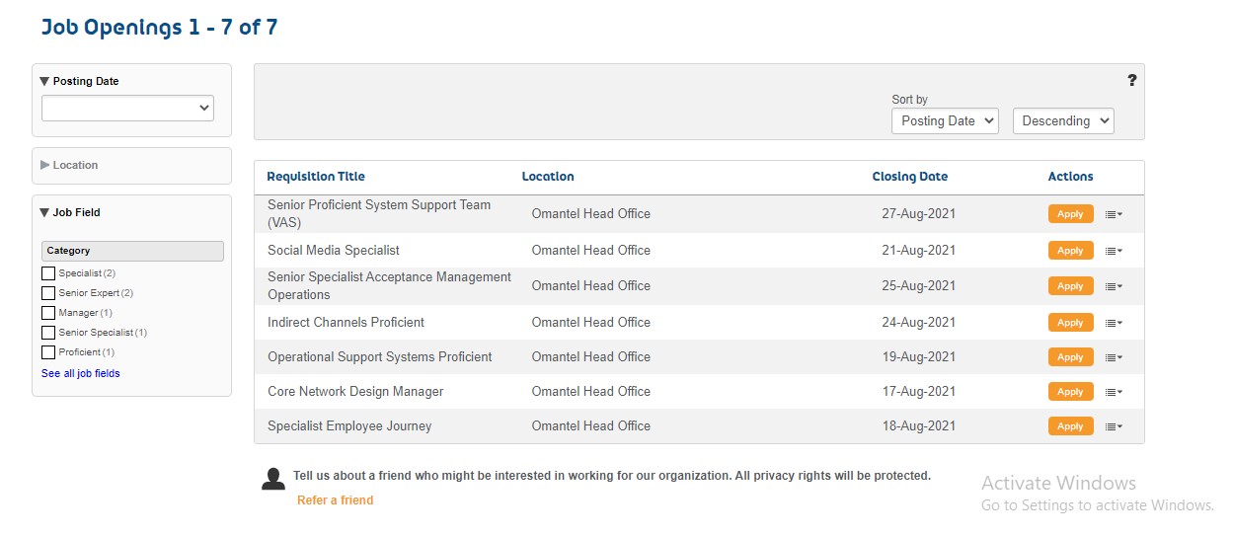Open actions list icon for Indirect Channels Proficient
The image size is (1233, 537).
coord(1114,323)
